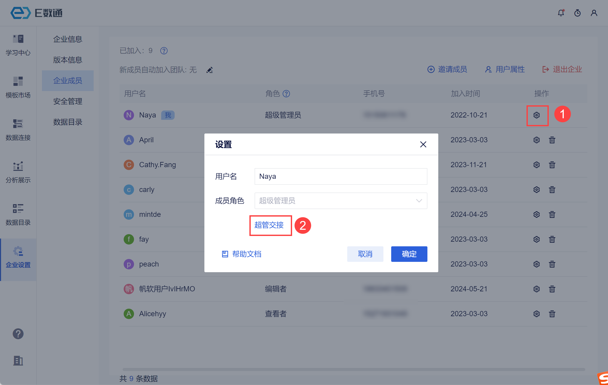
Task: Open 版本信息 menu item
Action: pyautogui.click(x=68, y=60)
